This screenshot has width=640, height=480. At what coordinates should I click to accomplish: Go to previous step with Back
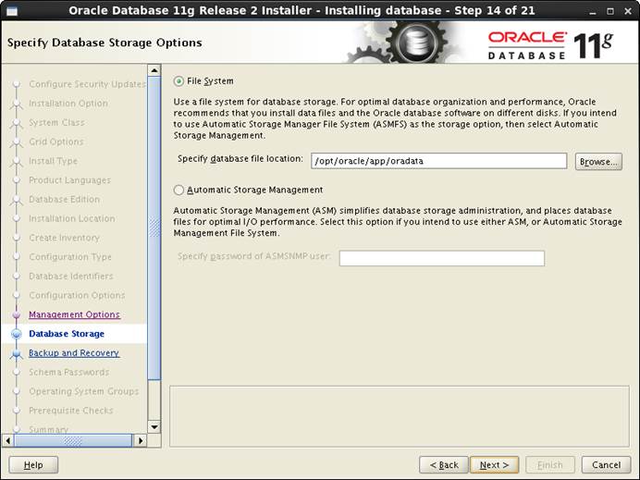click(444, 465)
